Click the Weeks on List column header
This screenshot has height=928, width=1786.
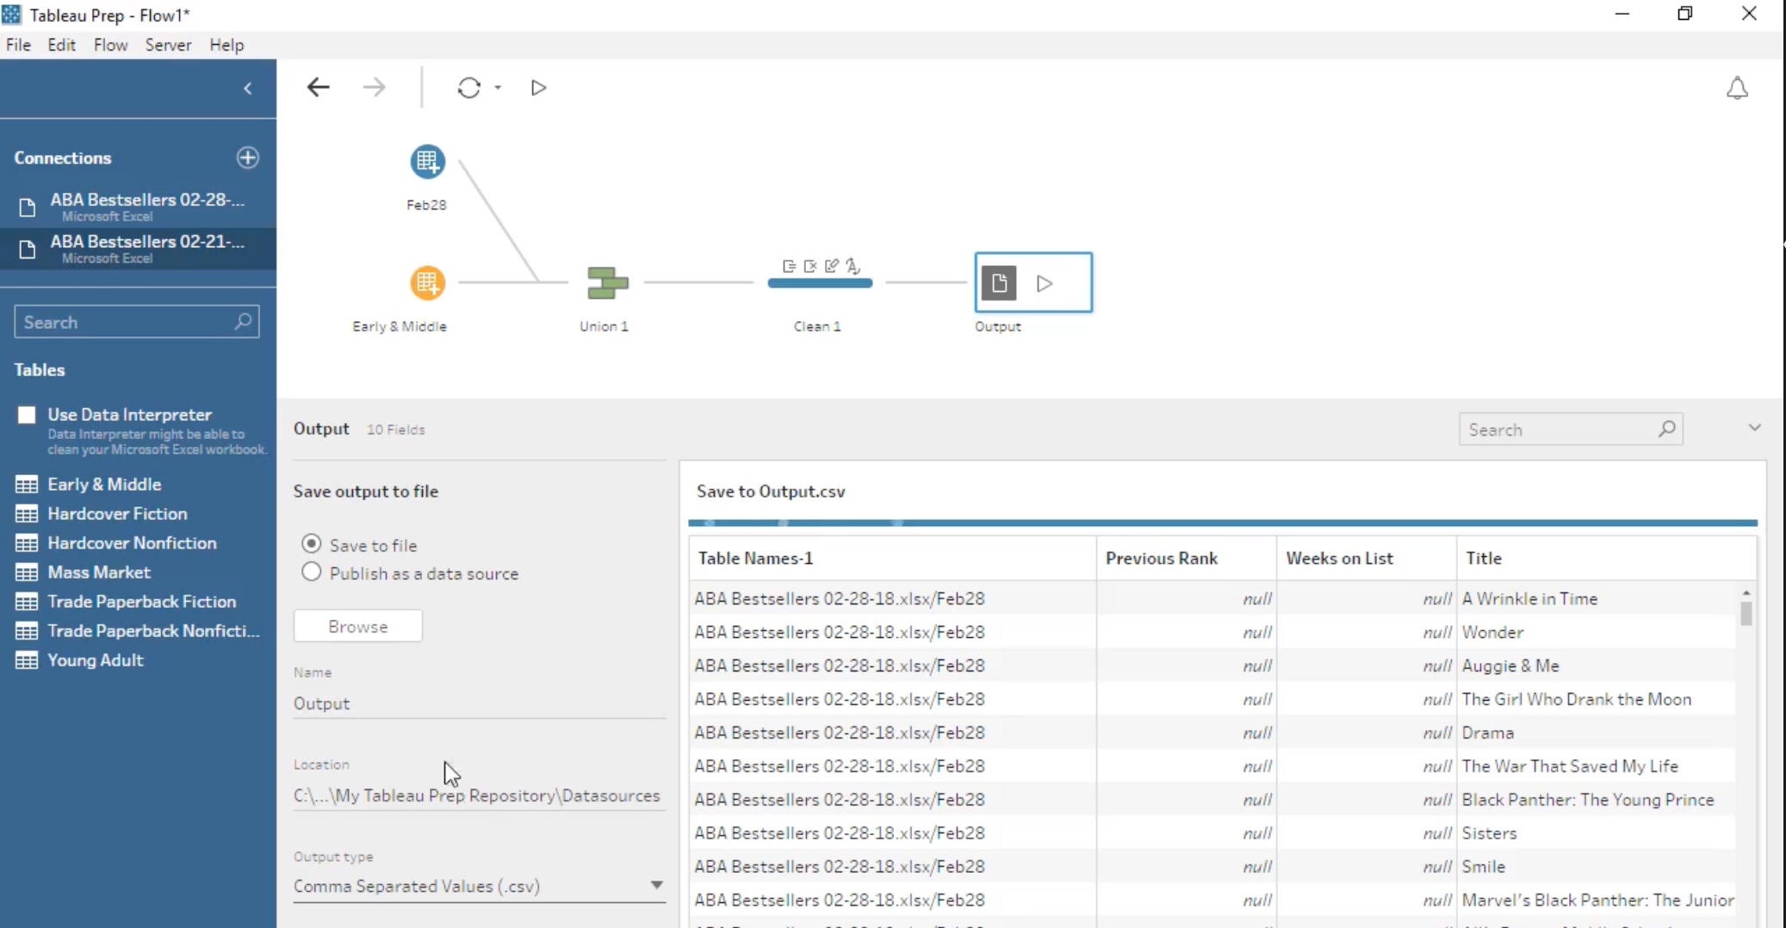pyautogui.click(x=1367, y=559)
